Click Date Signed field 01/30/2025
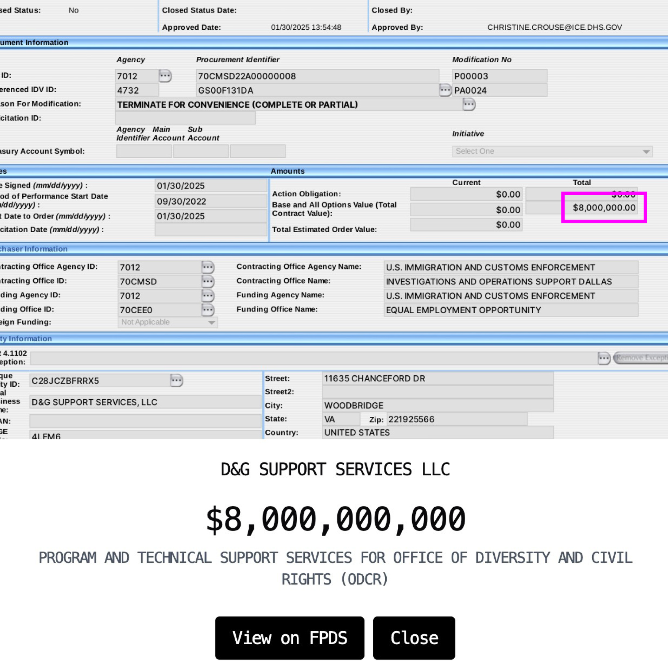The width and height of the screenshot is (668, 668). [x=210, y=186]
